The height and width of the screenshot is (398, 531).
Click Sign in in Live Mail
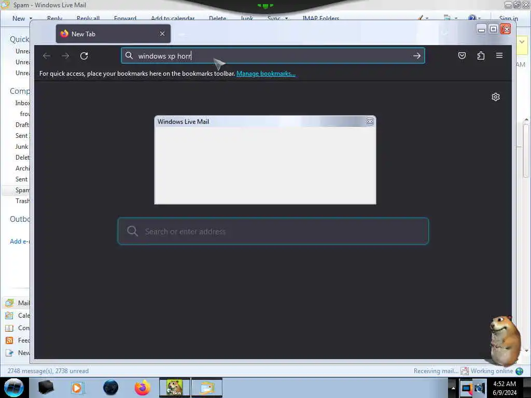(x=508, y=18)
